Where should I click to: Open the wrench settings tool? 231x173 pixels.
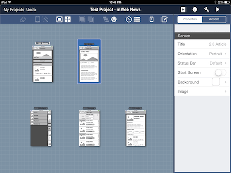tap(207, 10)
